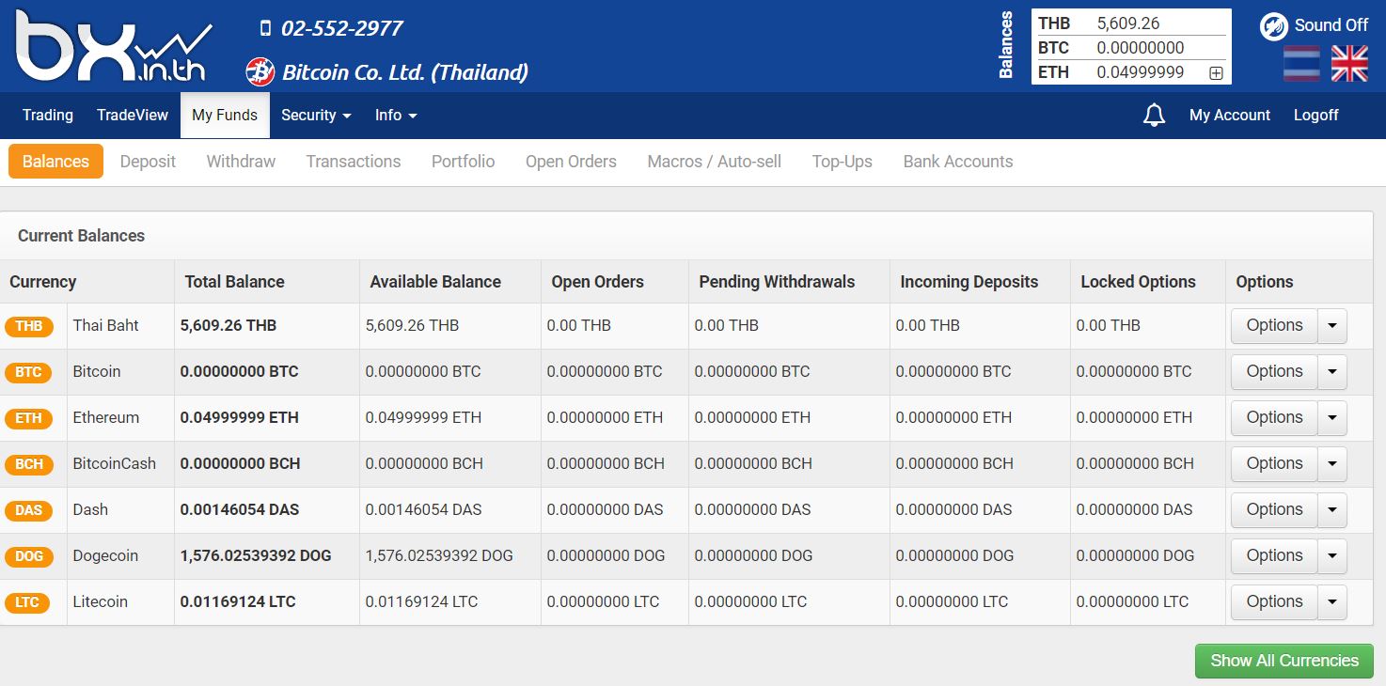The image size is (1386, 686).
Task: Click the green Show All Currencies button
Action: (1284, 661)
